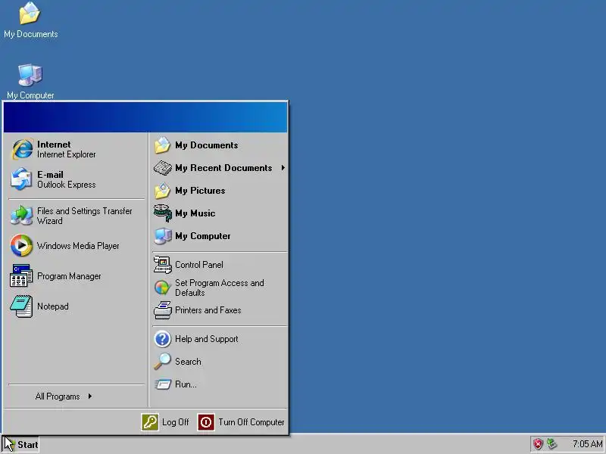The image size is (606, 454).
Task: Click the Printers and Faxes label
Action: tap(208, 310)
